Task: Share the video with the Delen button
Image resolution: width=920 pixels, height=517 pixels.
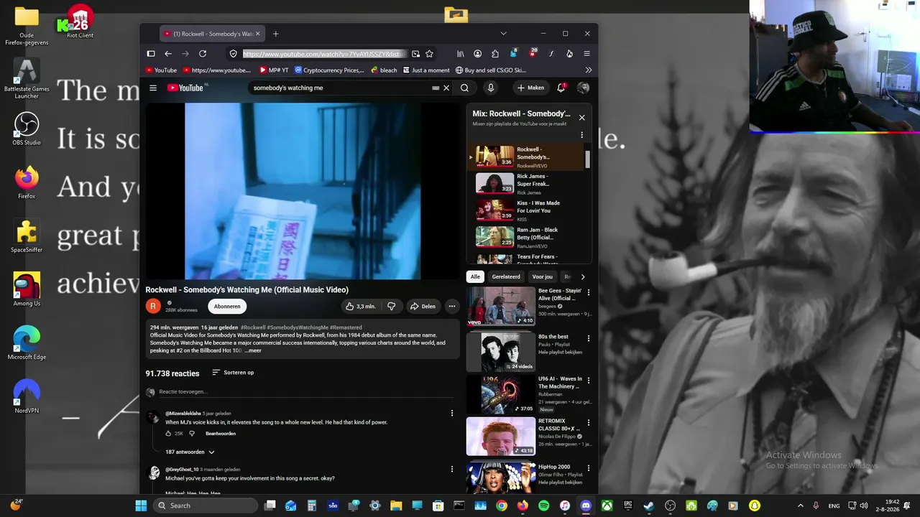Action: coord(423,306)
